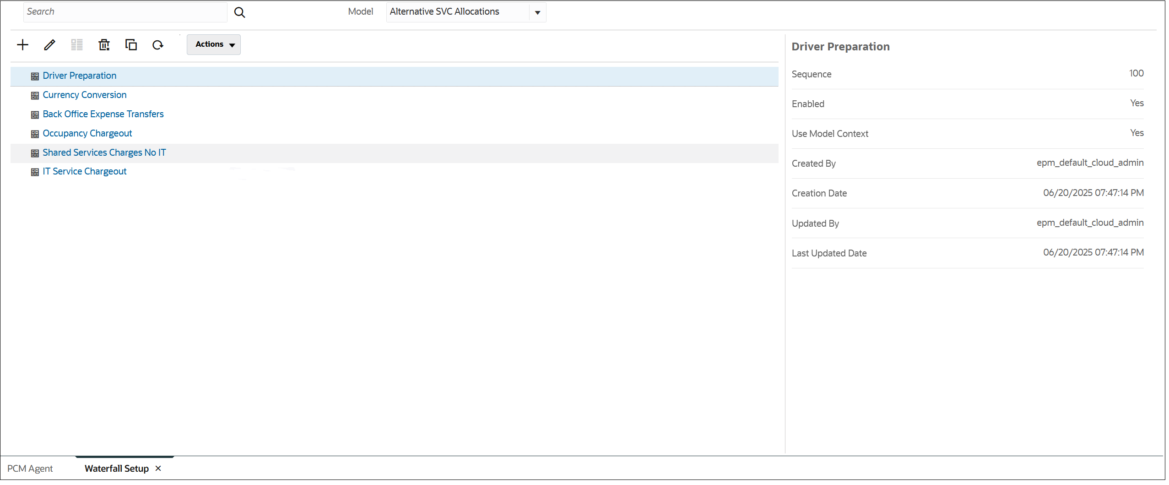Click the Created By value epm_default_cloud_admin
The width and height of the screenshot is (1169, 485).
(1090, 163)
